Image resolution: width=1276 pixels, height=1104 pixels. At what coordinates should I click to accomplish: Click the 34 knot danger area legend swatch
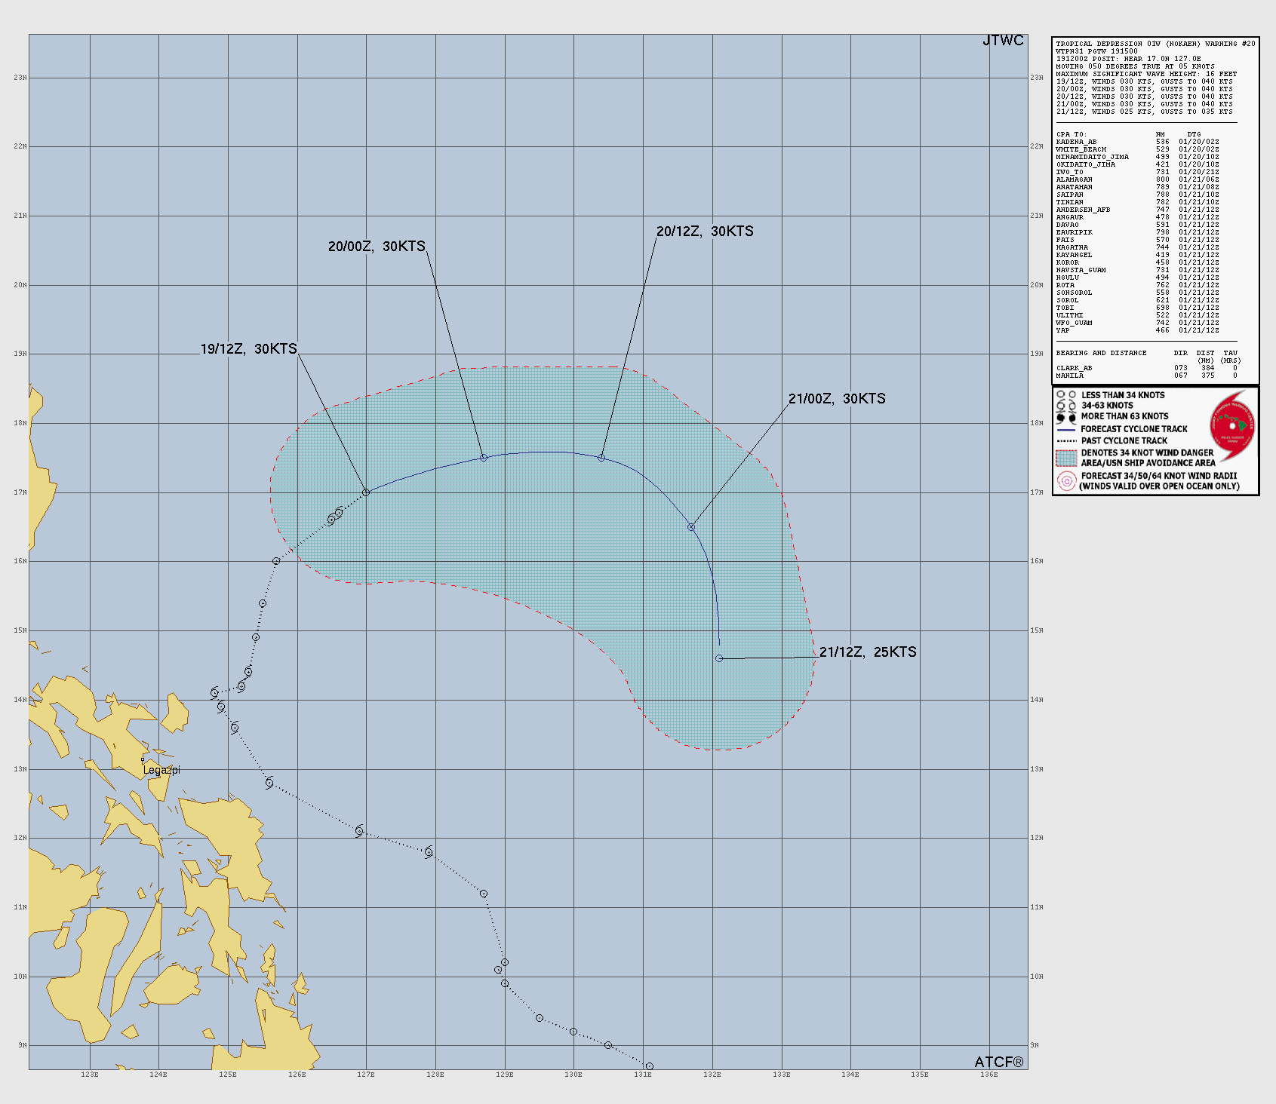pos(1066,458)
